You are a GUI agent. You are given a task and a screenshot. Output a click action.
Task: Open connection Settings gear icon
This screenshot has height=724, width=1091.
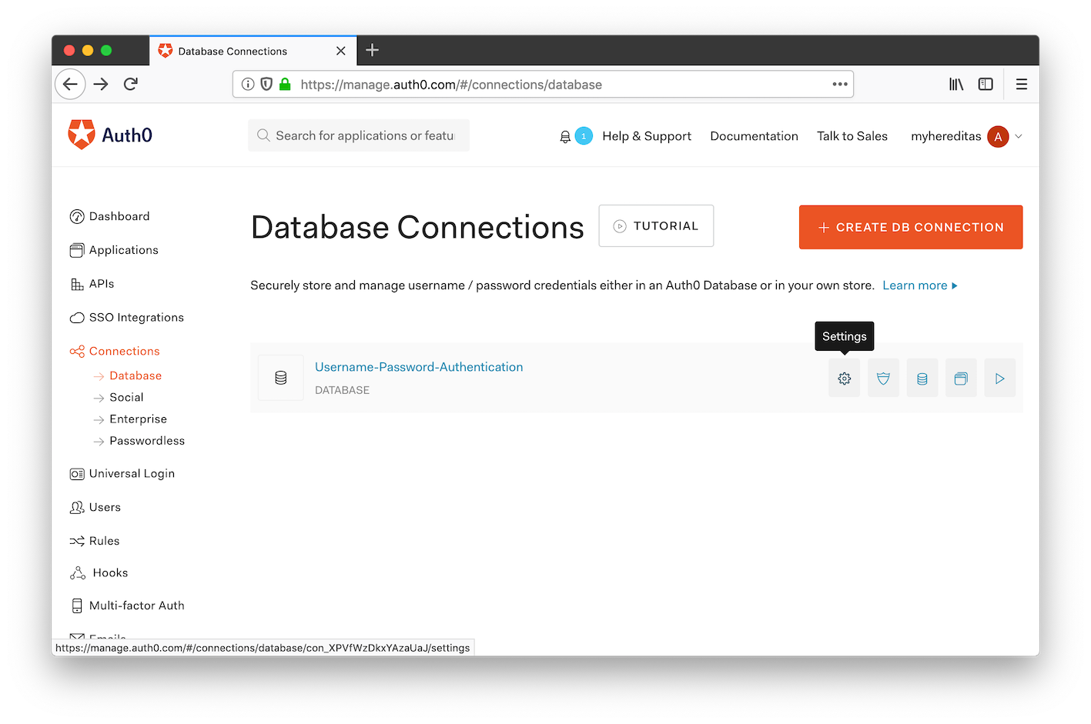coord(845,379)
